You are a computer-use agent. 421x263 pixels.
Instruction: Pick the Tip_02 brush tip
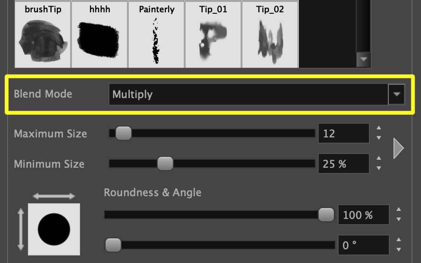270,35
